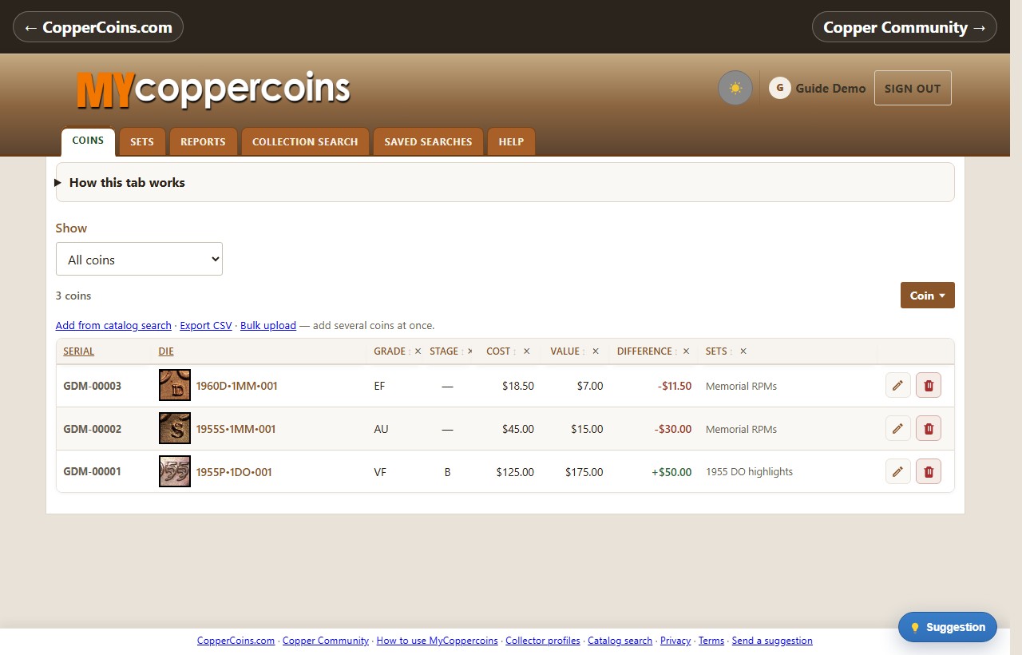
Task: Open the HELP tab
Action: pos(511,141)
